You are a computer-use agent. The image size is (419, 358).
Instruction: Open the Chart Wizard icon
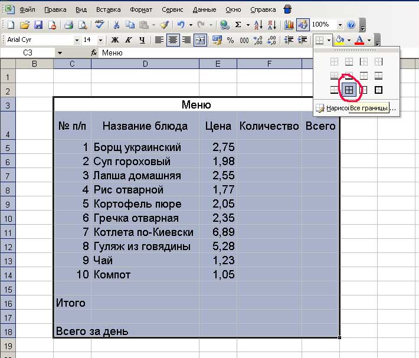coord(289,25)
